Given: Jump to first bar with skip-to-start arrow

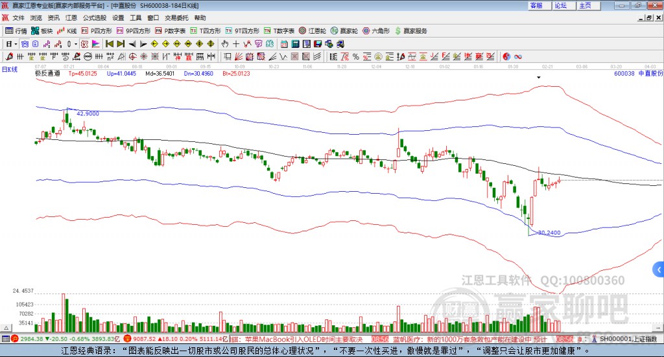Looking at the screenshot, I should [x=110, y=44].
